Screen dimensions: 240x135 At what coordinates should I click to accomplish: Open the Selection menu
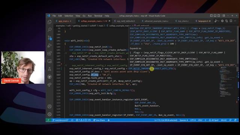click(x=69, y=16)
